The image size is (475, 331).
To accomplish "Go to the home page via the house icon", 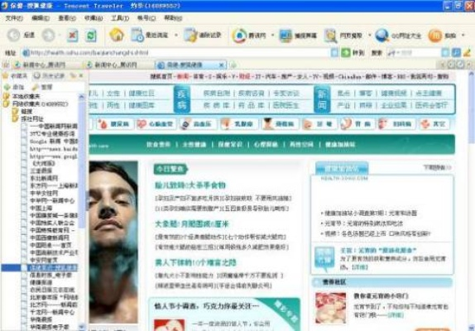I will (x=117, y=35).
